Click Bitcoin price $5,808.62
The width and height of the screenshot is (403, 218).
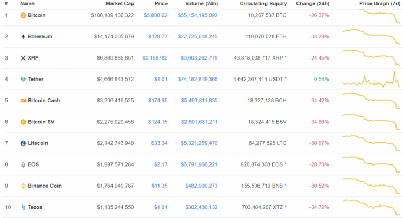pyautogui.click(x=155, y=15)
